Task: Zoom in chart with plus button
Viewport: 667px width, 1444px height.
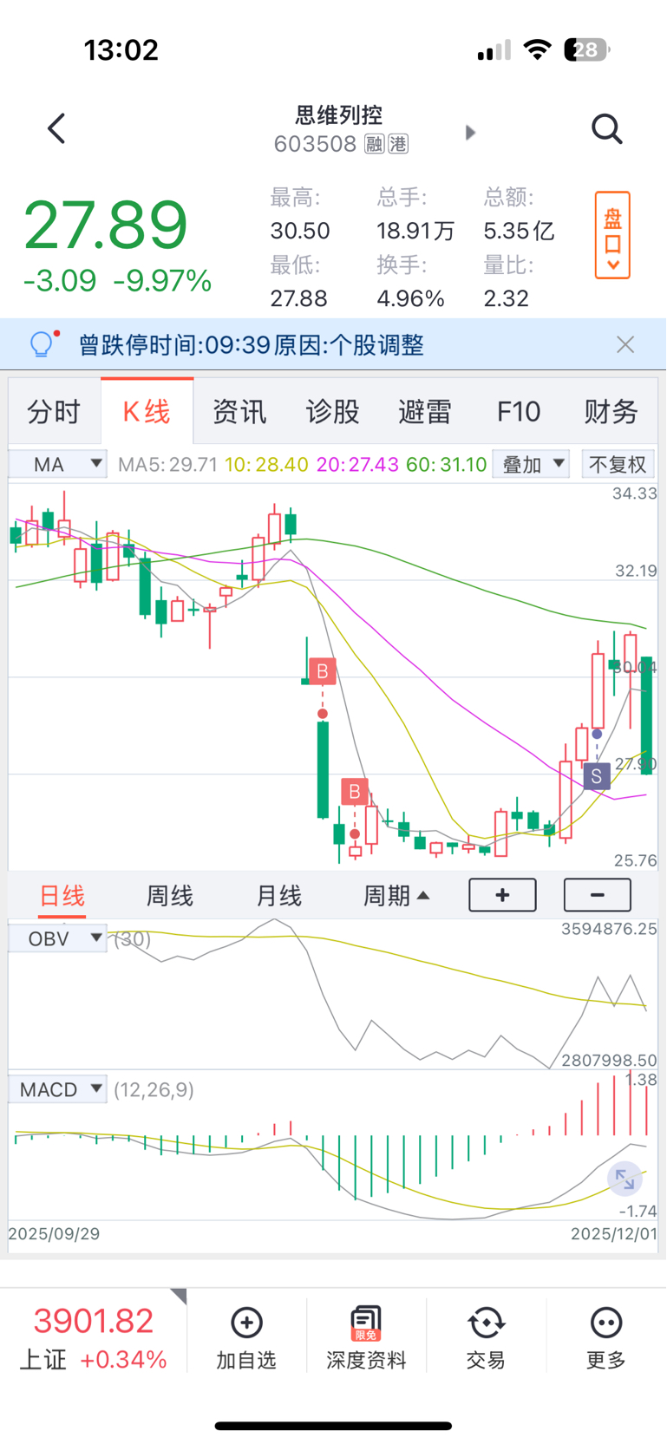Action: tap(502, 895)
